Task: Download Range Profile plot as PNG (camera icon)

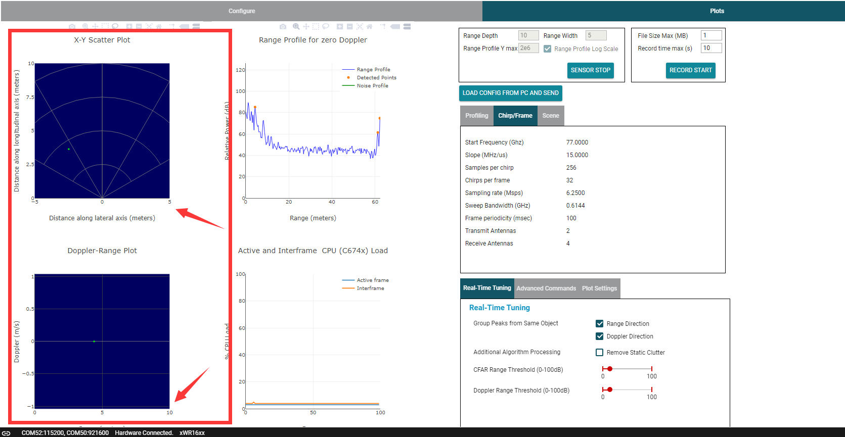Action: pyautogui.click(x=283, y=26)
